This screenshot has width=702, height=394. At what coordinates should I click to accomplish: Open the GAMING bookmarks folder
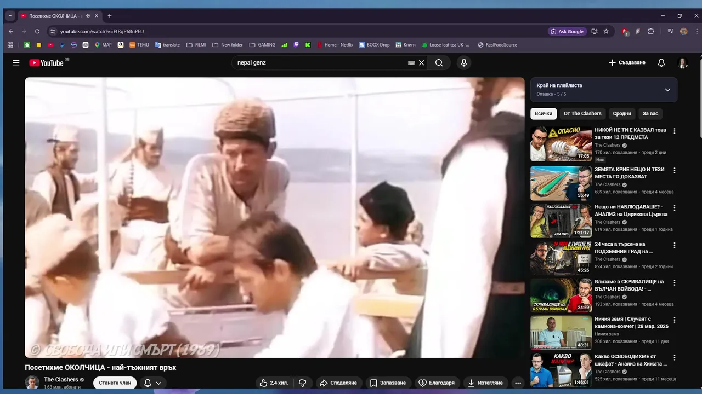tap(263, 45)
